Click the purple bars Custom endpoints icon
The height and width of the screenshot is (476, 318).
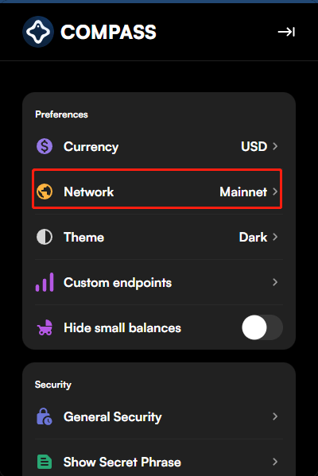[x=45, y=282]
